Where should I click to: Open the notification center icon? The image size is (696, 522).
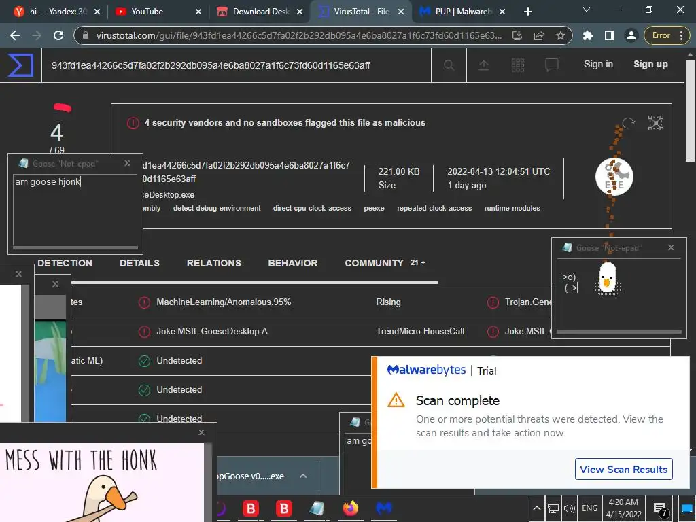coord(661,509)
